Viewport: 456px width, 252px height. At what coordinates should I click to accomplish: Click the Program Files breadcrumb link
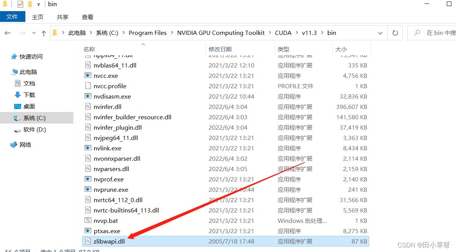148,33
